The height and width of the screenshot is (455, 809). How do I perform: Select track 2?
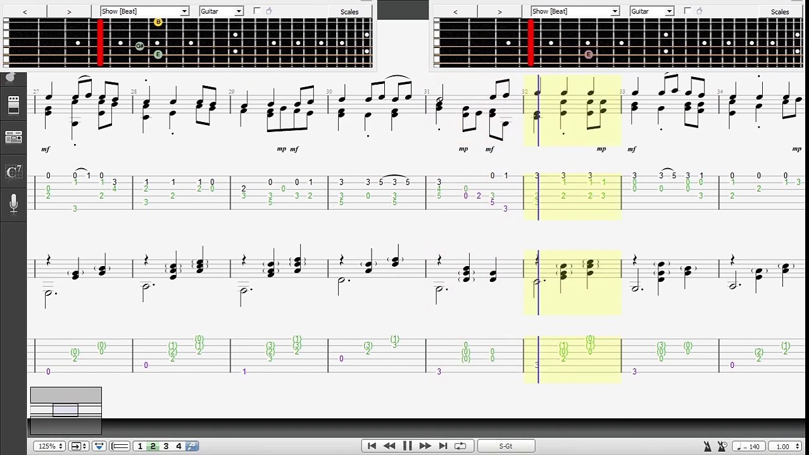click(x=153, y=446)
